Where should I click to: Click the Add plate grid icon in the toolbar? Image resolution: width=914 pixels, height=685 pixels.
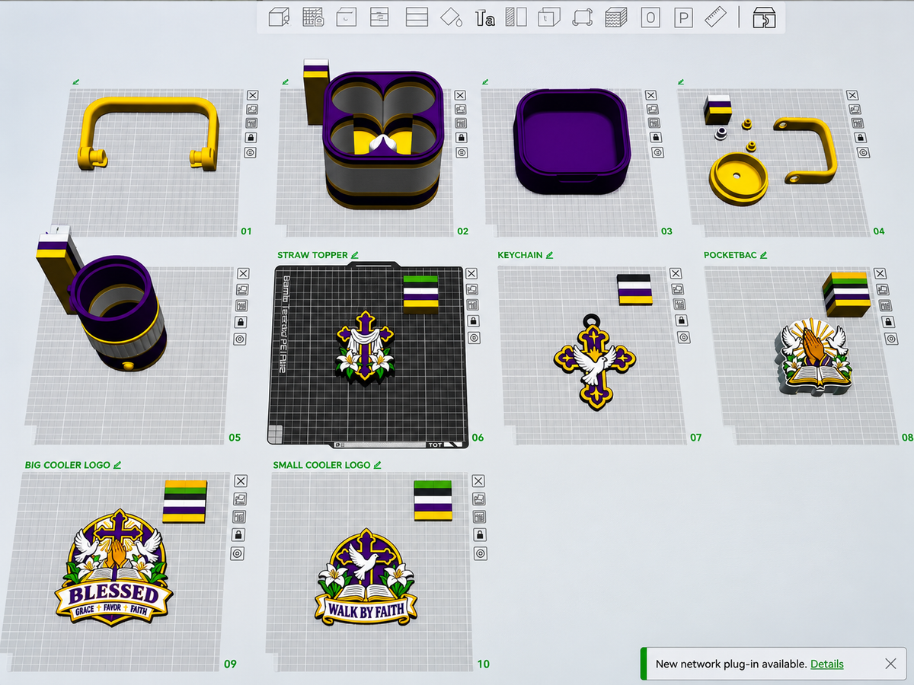point(313,17)
